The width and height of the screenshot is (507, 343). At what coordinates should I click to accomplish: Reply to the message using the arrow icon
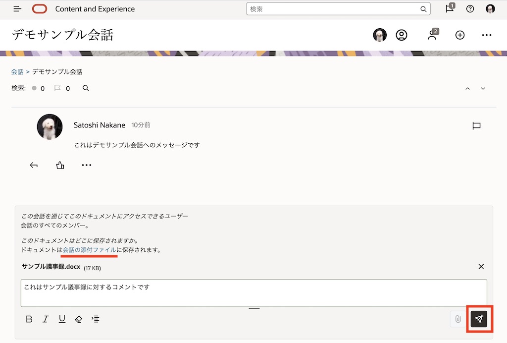pos(34,165)
